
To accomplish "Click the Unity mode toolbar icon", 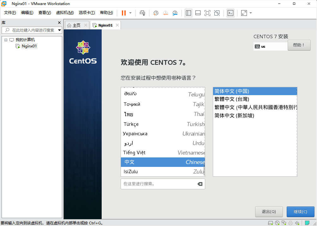I will pyautogui.click(x=217, y=13).
